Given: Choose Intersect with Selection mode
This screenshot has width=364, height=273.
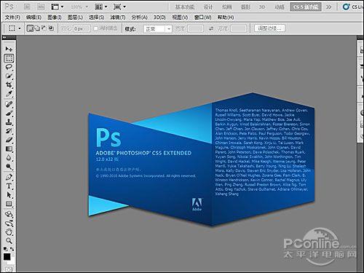Looking at the screenshot, I should click(x=51, y=28).
